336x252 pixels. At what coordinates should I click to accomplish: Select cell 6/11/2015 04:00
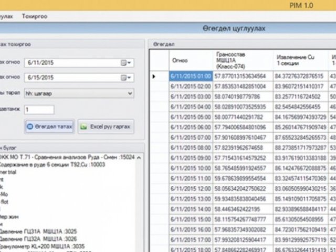coord(191,107)
